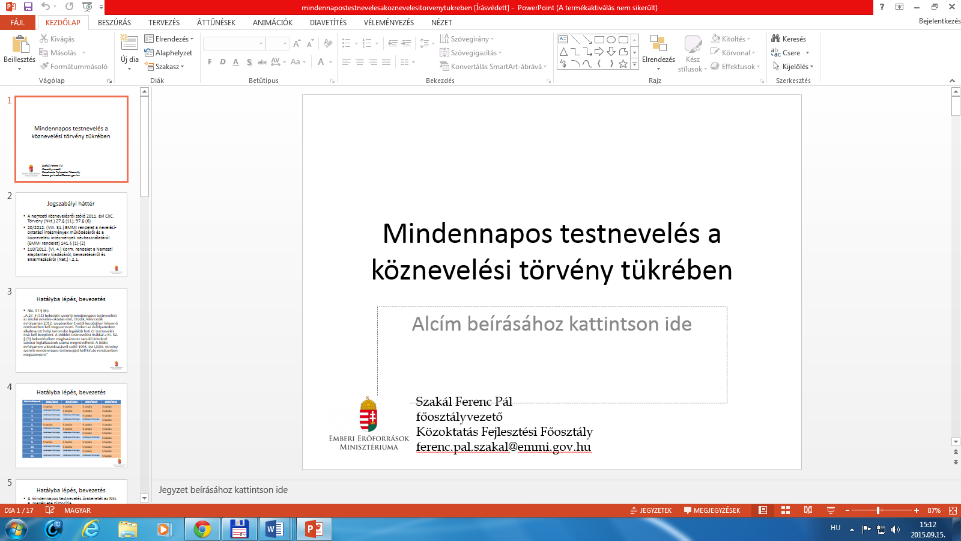Click the Elrendezés arrange icon in Rajz group
The image size is (961, 541).
click(658, 43)
